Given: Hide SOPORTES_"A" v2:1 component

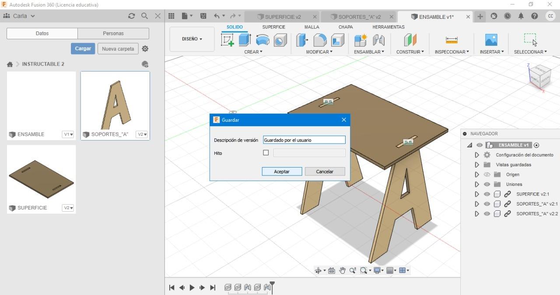Looking at the screenshot, I should [487, 204].
